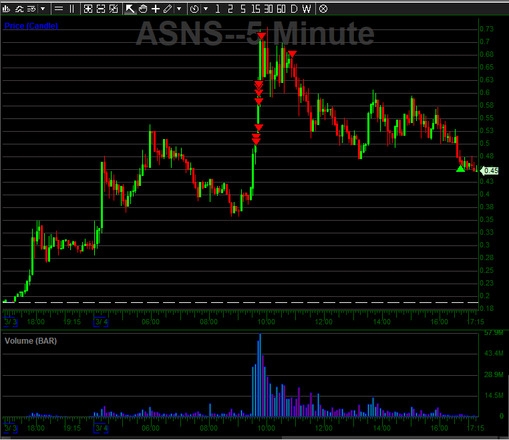
Task: Click the Price (Candle) link
Action: click(31, 25)
